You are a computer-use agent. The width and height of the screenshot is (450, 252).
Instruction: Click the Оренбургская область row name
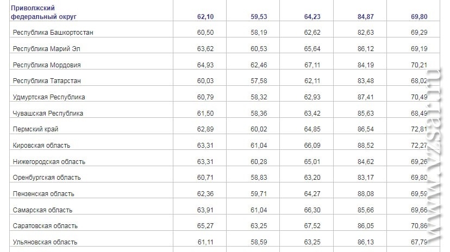pos(47,178)
